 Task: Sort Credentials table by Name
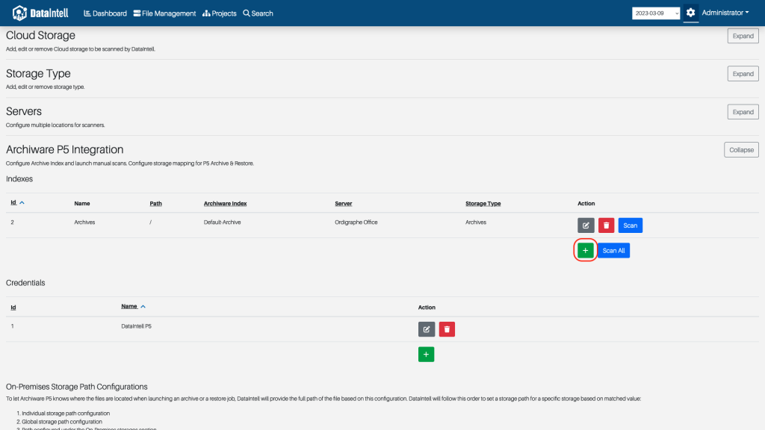(133, 306)
